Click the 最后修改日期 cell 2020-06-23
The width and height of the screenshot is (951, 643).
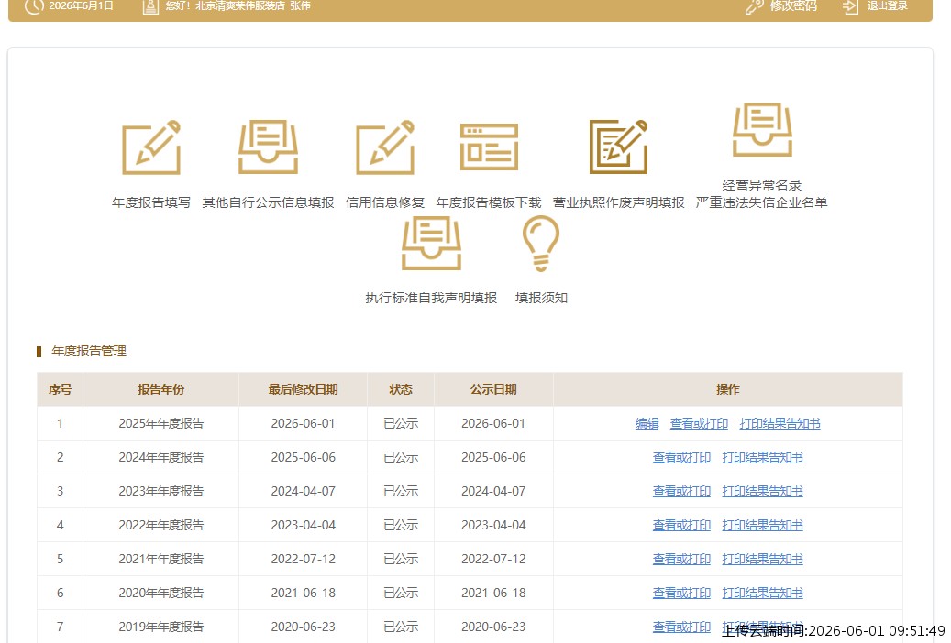pos(303,627)
